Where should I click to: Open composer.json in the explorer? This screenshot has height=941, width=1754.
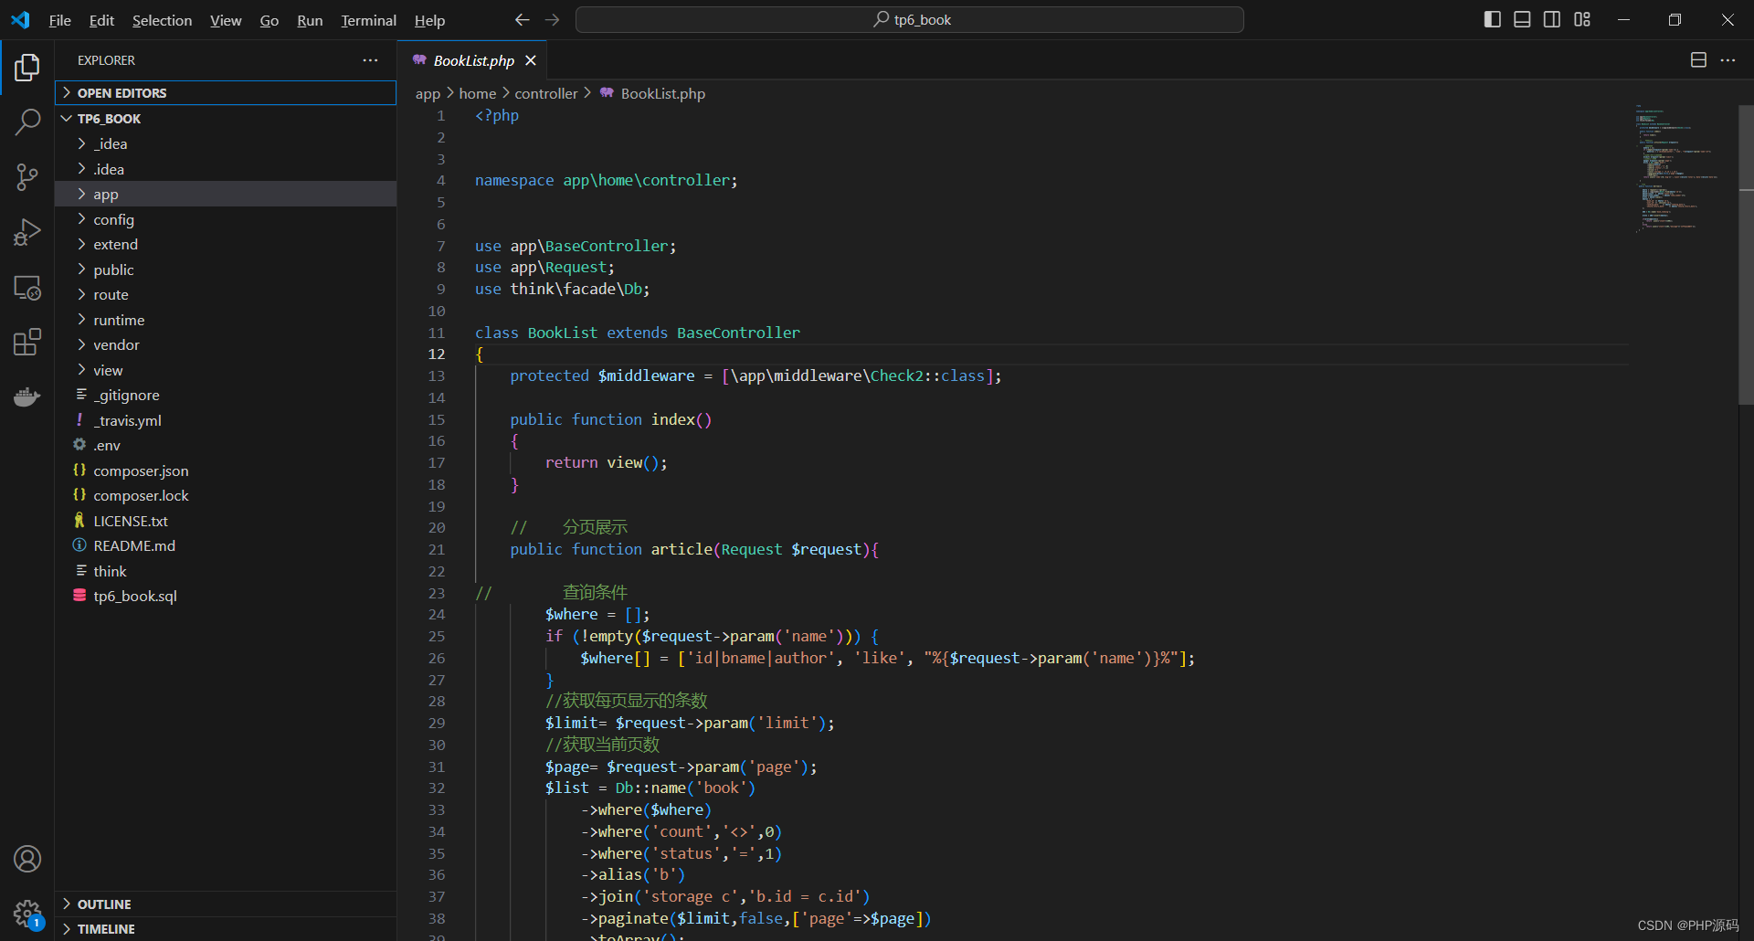click(226, 470)
